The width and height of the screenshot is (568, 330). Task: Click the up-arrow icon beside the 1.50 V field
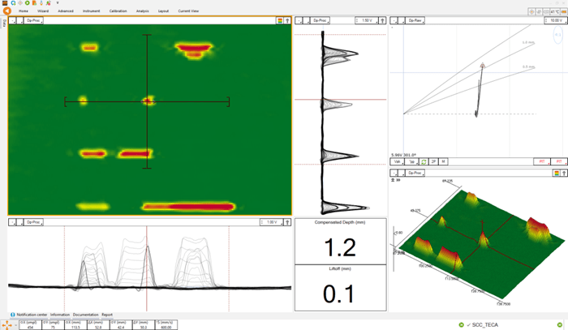(x=383, y=20)
